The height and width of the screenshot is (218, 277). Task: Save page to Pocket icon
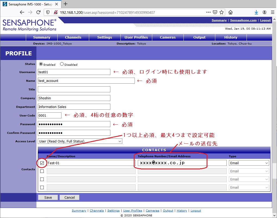click(x=215, y=12)
